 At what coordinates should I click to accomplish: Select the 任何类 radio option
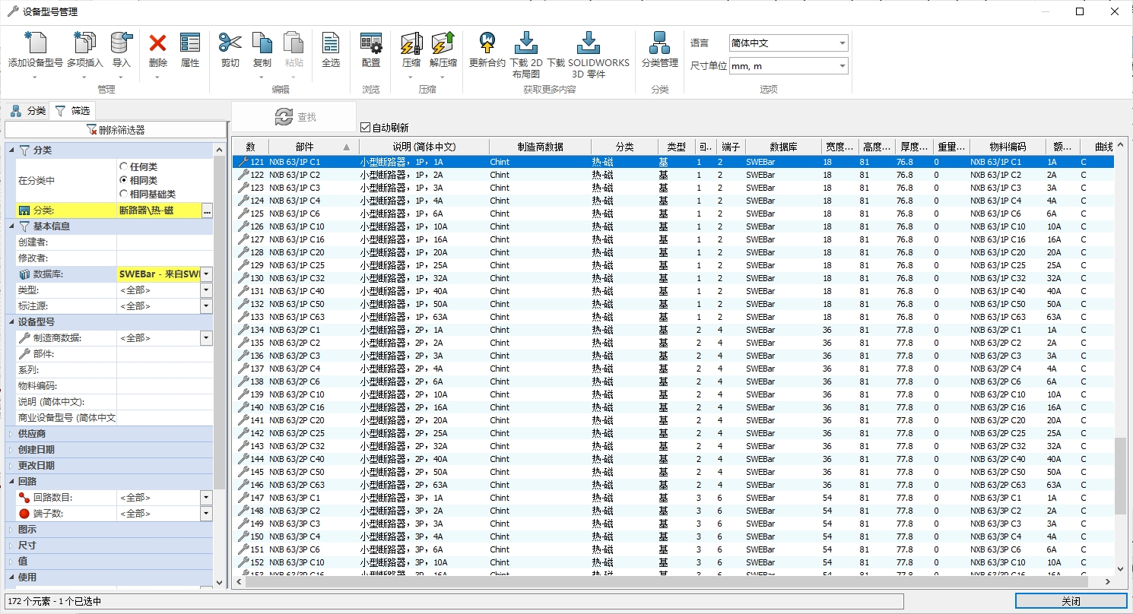pos(124,166)
